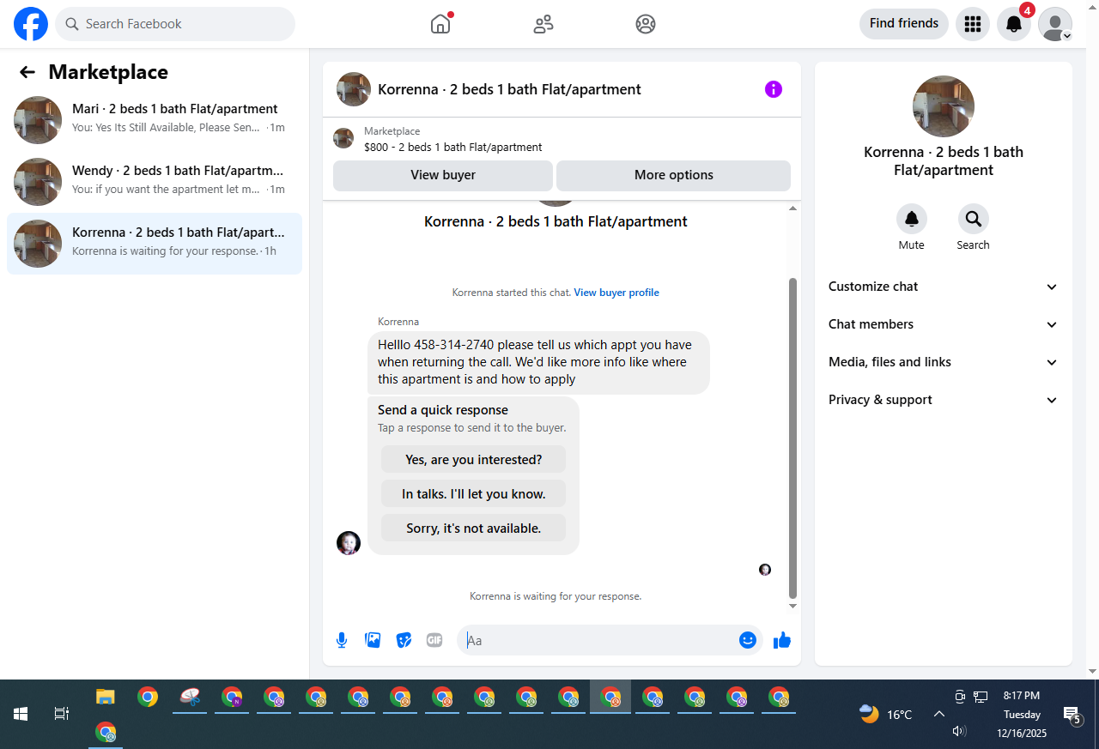Open the GIF picker icon
The width and height of the screenshot is (1099, 749).
434,640
